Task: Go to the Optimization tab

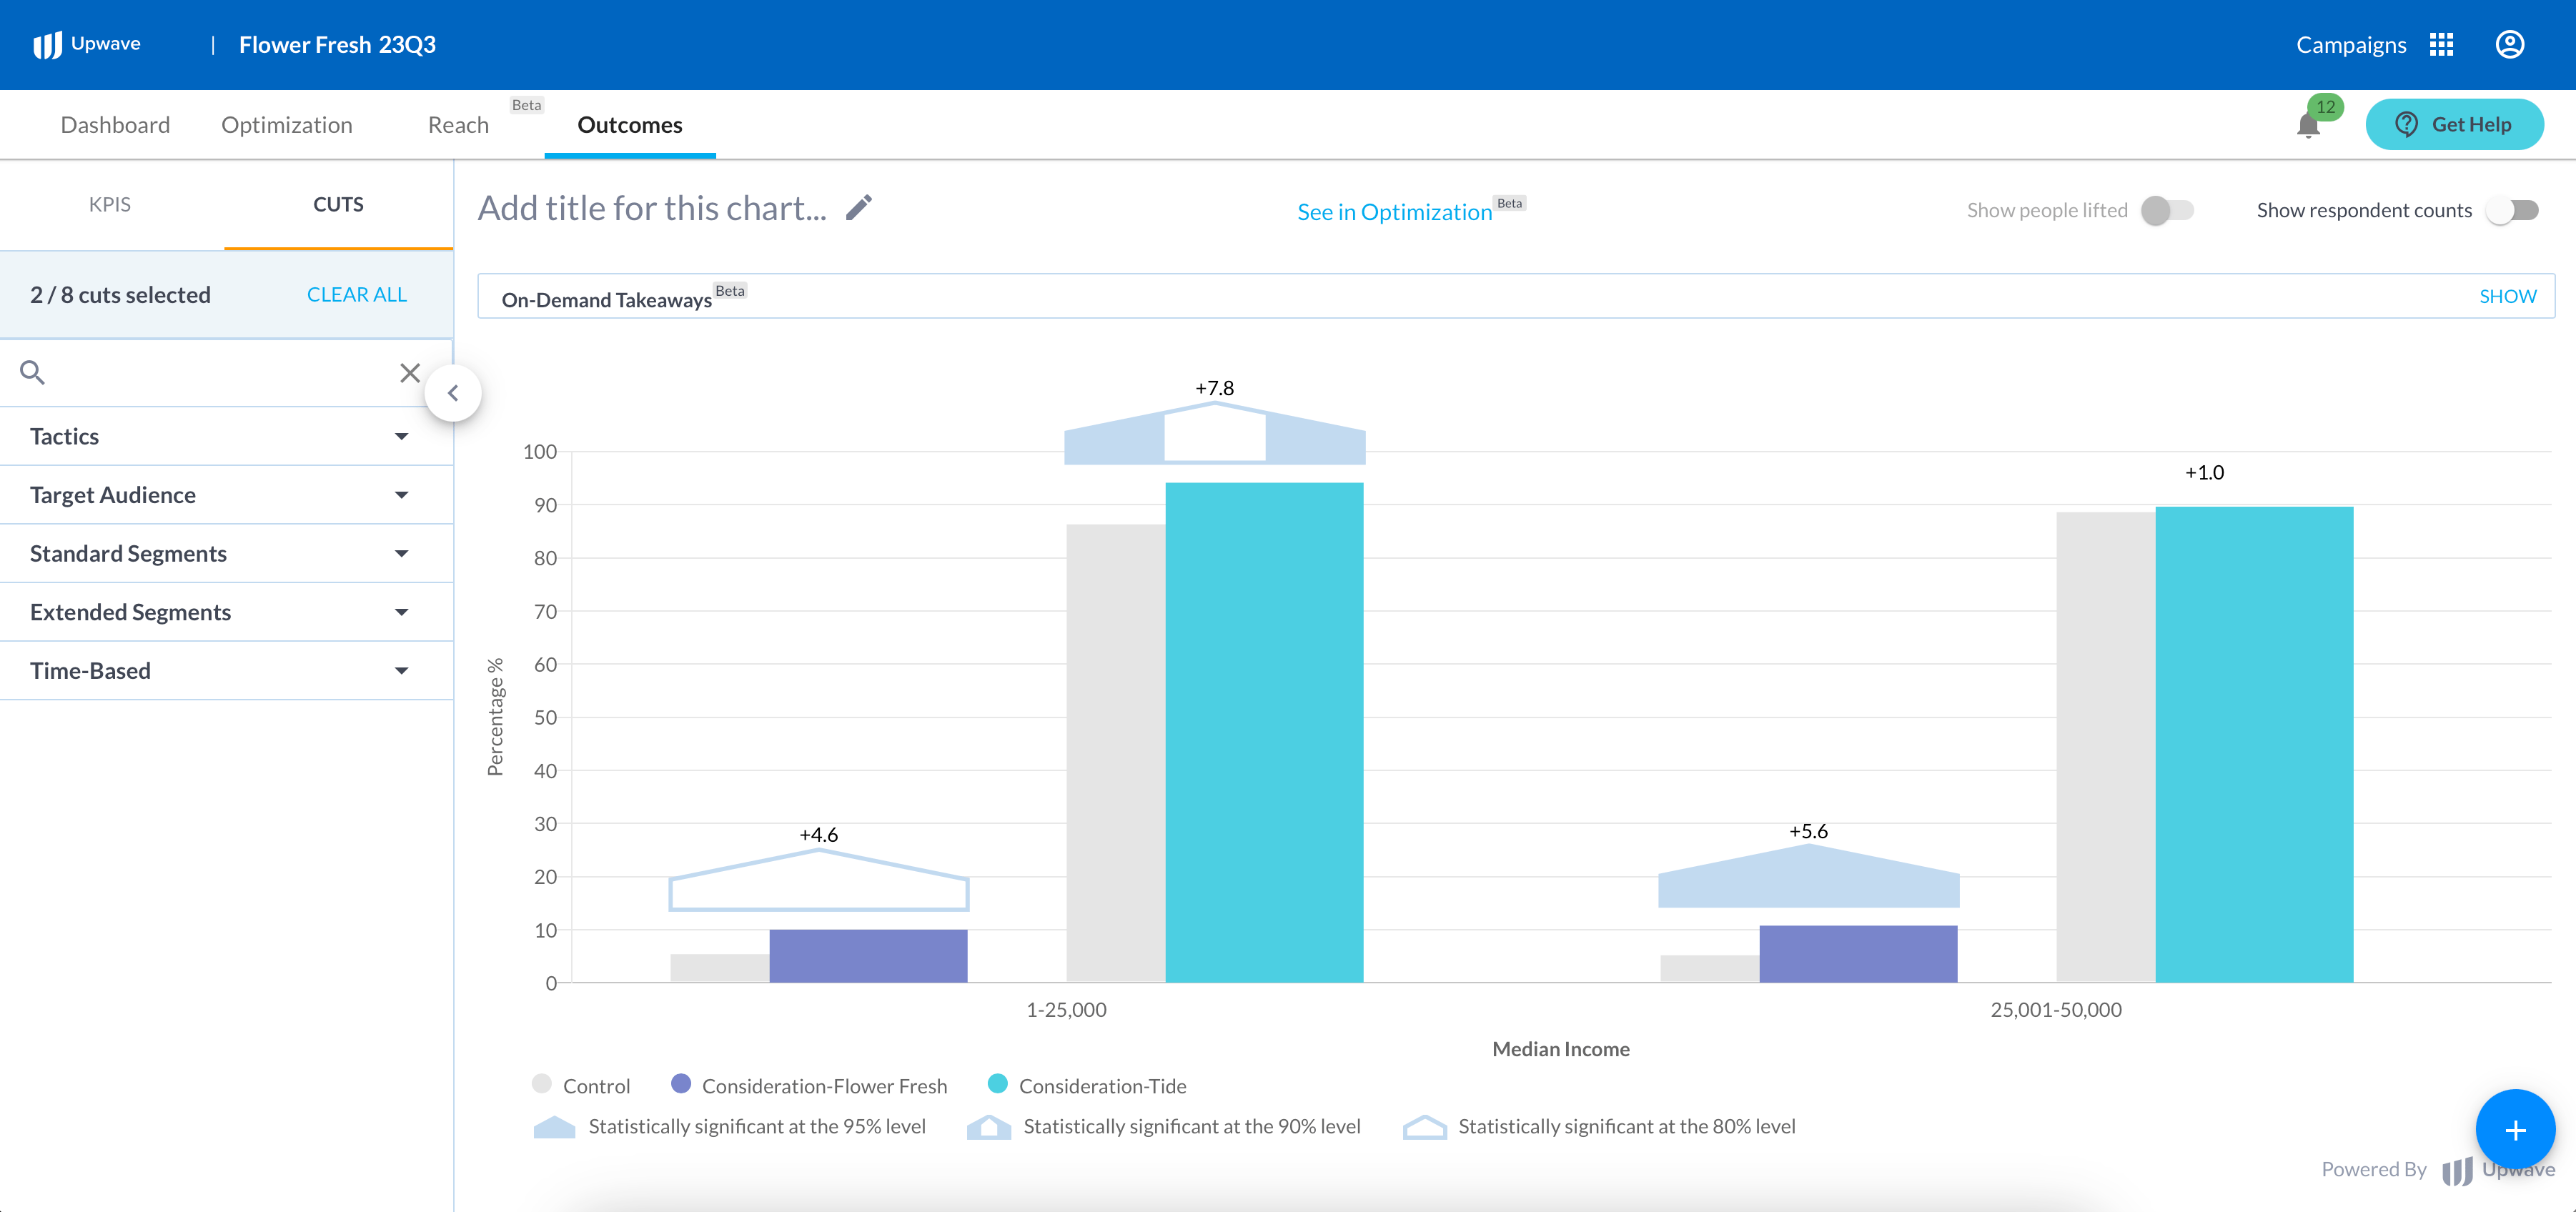Action: pos(286,125)
